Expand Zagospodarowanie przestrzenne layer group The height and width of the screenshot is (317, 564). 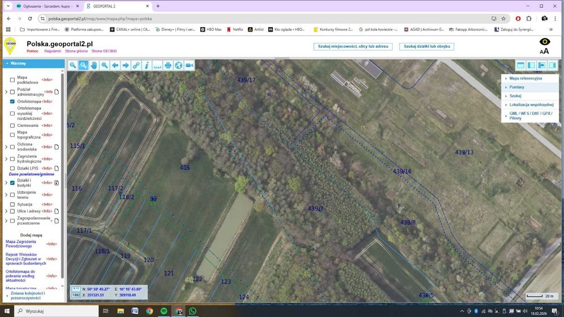click(x=6, y=221)
